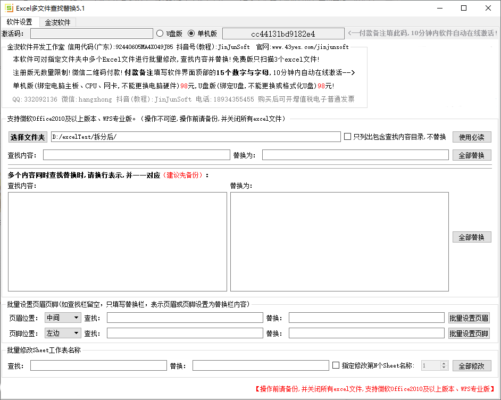Enable 只列出包含查找内容目录,不替换 checkbox
Image resolution: width=501 pixels, height=400 pixels.
(x=347, y=137)
